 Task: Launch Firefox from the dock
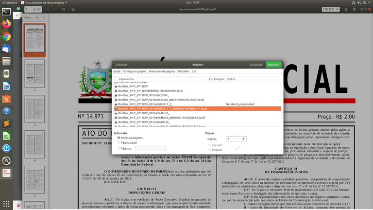(x=6, y=24)
